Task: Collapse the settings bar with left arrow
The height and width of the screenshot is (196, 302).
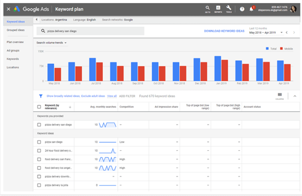Action: pos(37,20)
